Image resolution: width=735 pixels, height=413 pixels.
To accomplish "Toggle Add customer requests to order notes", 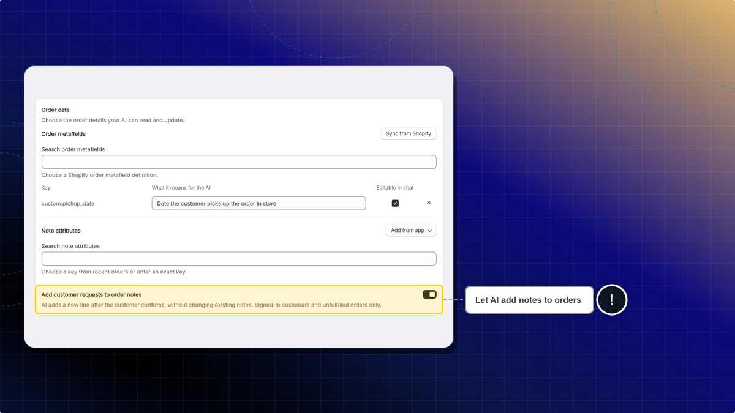I will click(x=429, y=294).
